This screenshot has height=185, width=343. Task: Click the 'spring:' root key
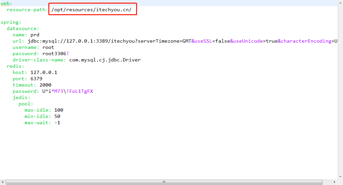point(11,22)
